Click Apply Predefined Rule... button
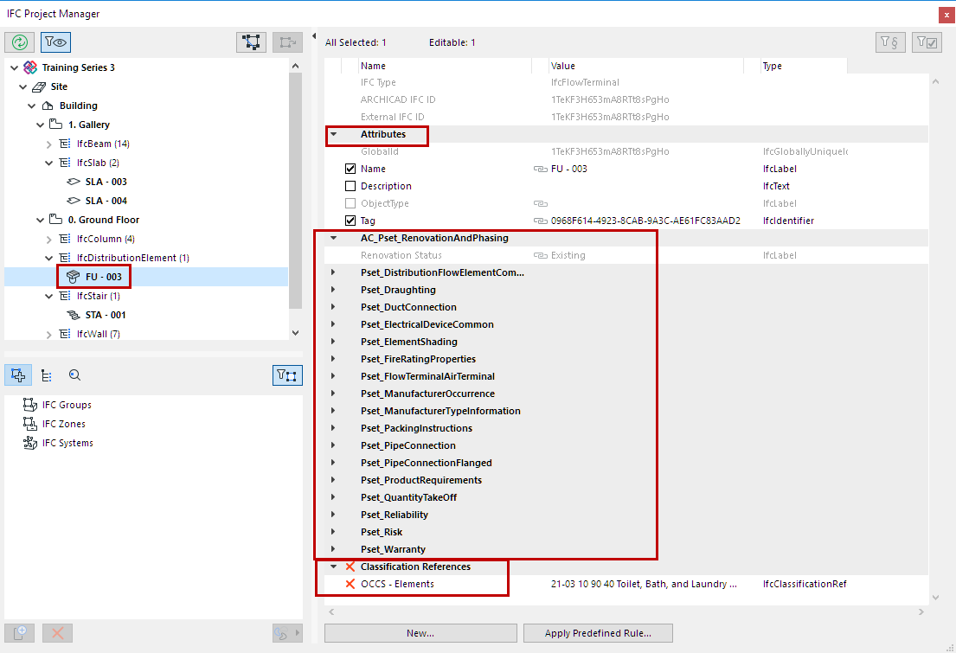 coord(598,633)
